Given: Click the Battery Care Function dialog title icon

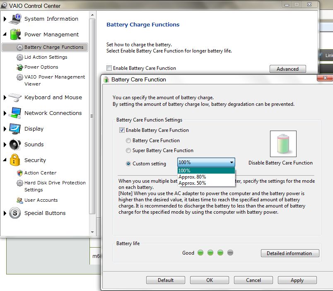Looking at the screenshot, I should 106,79.
